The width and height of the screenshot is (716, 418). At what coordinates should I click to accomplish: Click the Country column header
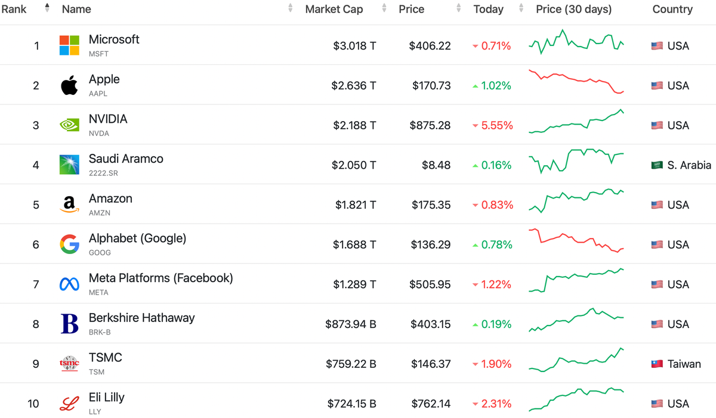pyautogui.click(x=672, y=9)
